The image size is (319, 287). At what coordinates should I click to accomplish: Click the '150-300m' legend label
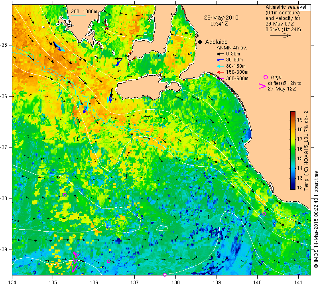point(237,72)
